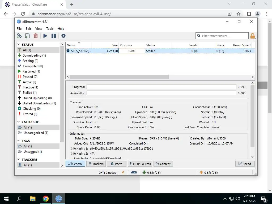272x204 pixels.
Task: Sort torrents by Name column header
Action: [x=79, y=45]
